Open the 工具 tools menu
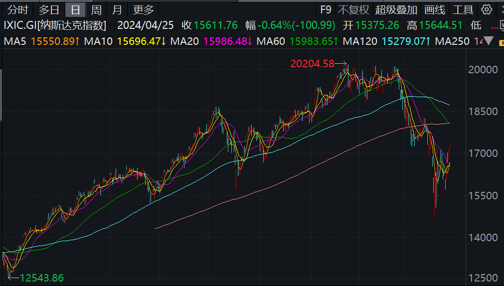 463,9
